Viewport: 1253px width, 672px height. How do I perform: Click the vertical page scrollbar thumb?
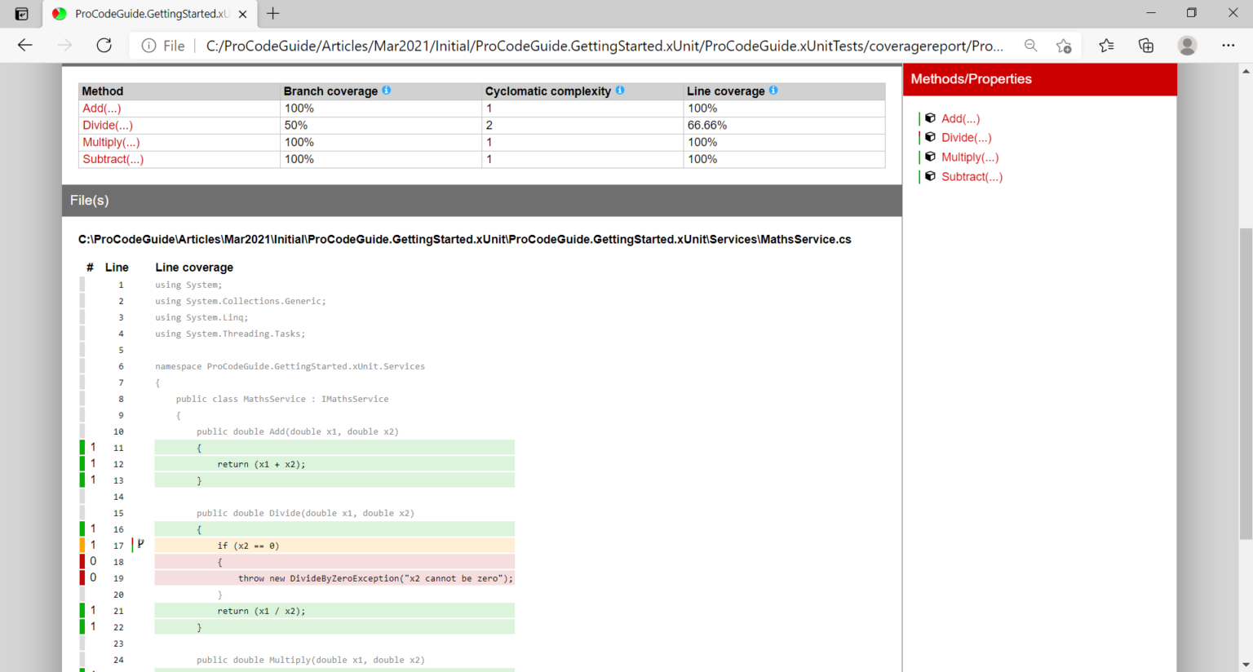1245,383
